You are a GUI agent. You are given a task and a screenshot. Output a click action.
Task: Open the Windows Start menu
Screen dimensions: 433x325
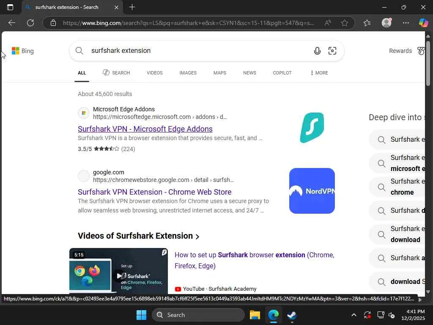[x=141, y=315]
